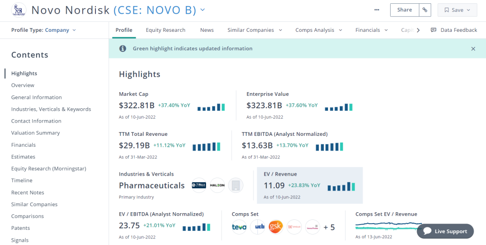This screenshot has height=245, width=486.
Task: Go to Valuation Summary in Contents
Action: 36,133
